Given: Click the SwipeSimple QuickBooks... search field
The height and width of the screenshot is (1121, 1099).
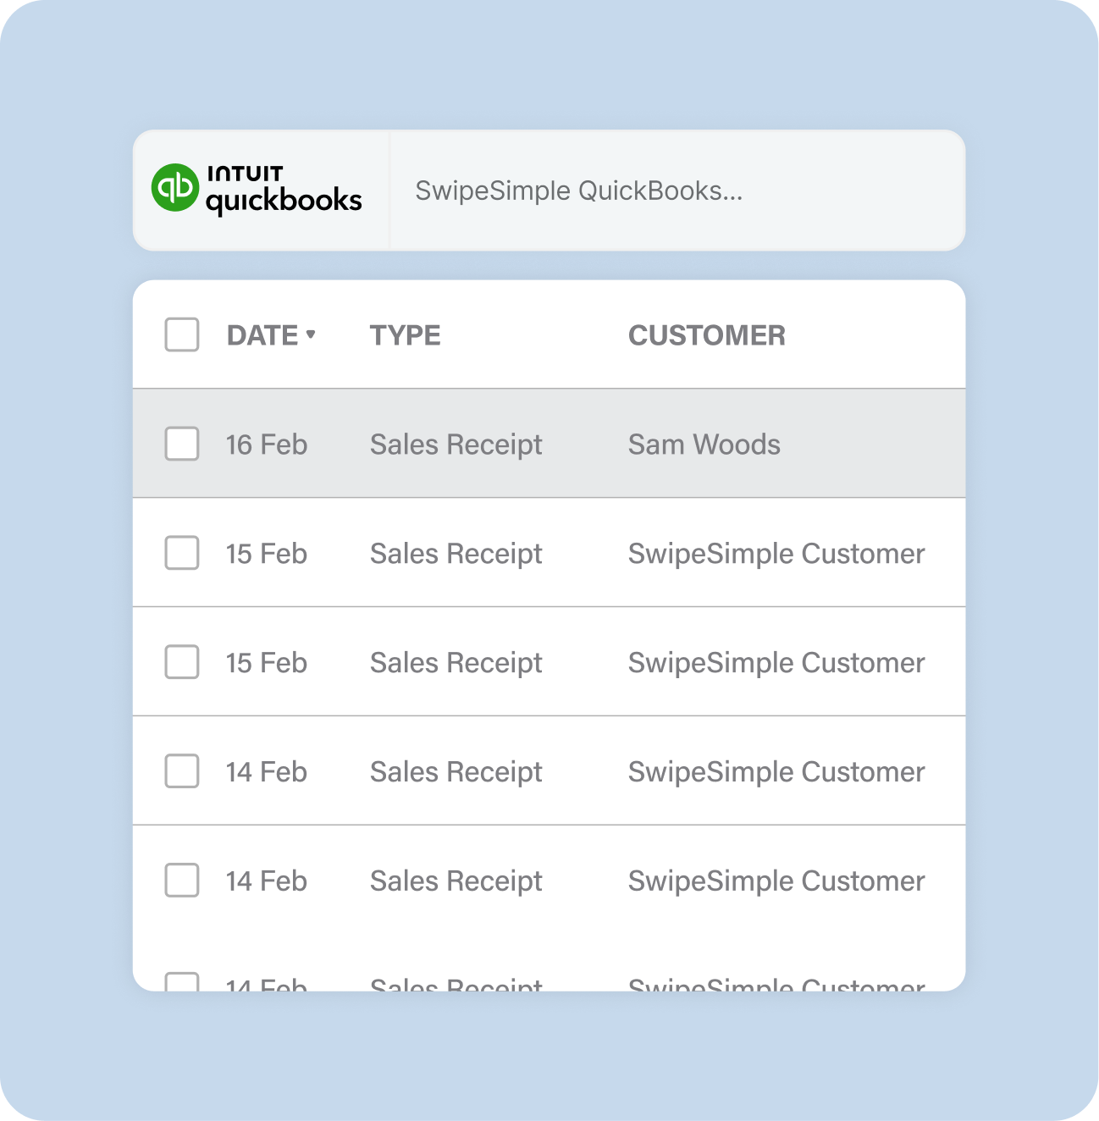Looking at the screenshot, I should point(677,191).
